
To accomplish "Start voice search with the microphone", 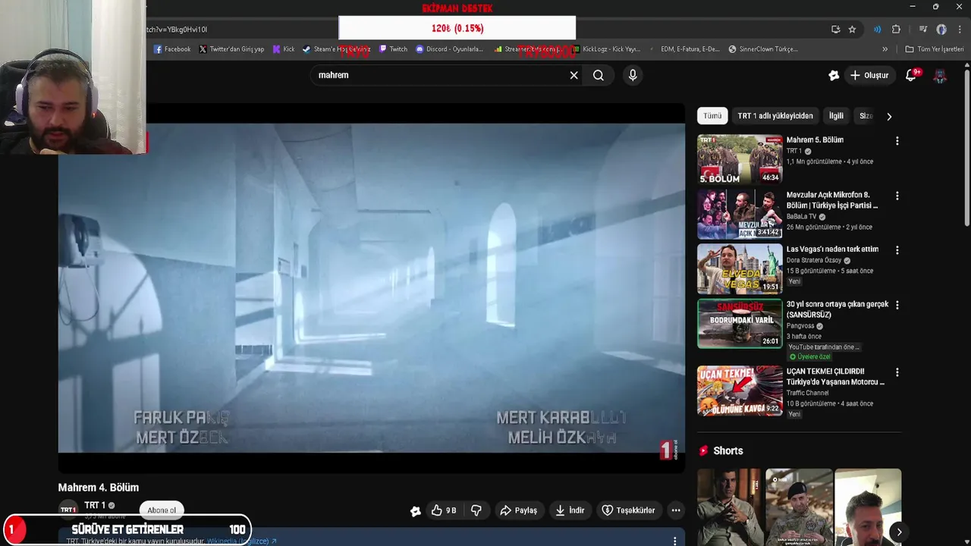I will 633,75.
